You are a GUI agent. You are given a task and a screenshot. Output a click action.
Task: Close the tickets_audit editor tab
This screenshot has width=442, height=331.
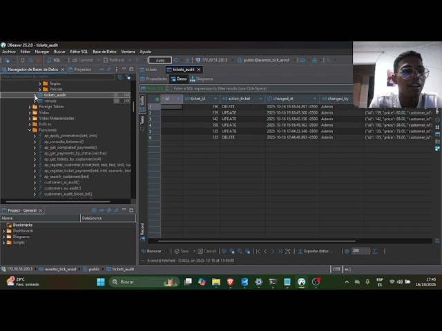tap(199, 70)
